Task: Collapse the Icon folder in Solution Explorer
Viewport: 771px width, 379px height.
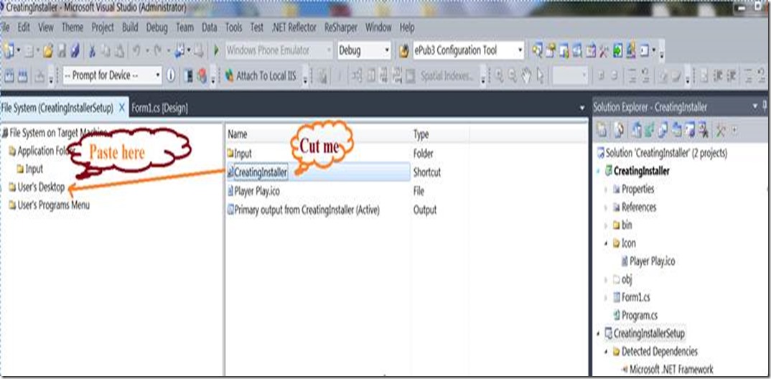Action: pos(607,243)
